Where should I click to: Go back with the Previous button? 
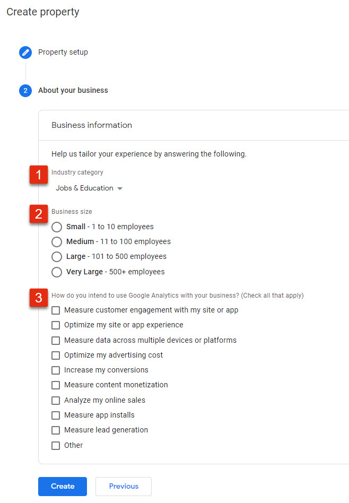pos(124,487)
